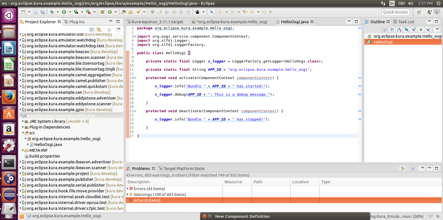Toggle Hide Static Fields and Methods
443x220 pixels.
coord(414,29)
